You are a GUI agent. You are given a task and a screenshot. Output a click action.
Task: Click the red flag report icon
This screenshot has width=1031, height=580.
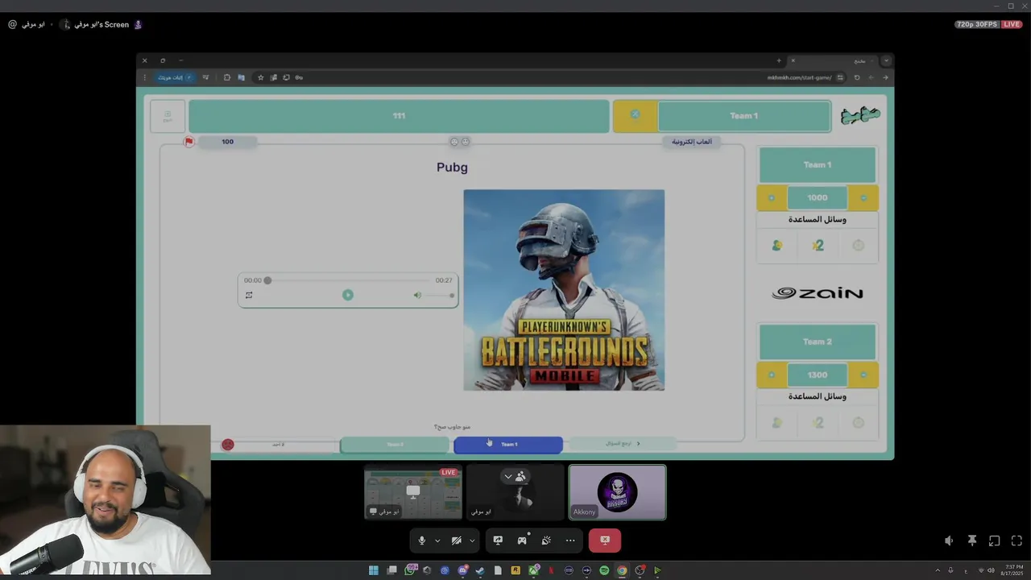click(x=188, y=142)
